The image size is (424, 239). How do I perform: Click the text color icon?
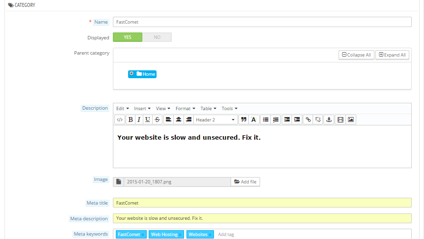(x=254, y=119)
